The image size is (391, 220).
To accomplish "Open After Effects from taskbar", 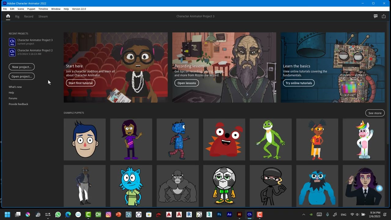I will [229, 215].
